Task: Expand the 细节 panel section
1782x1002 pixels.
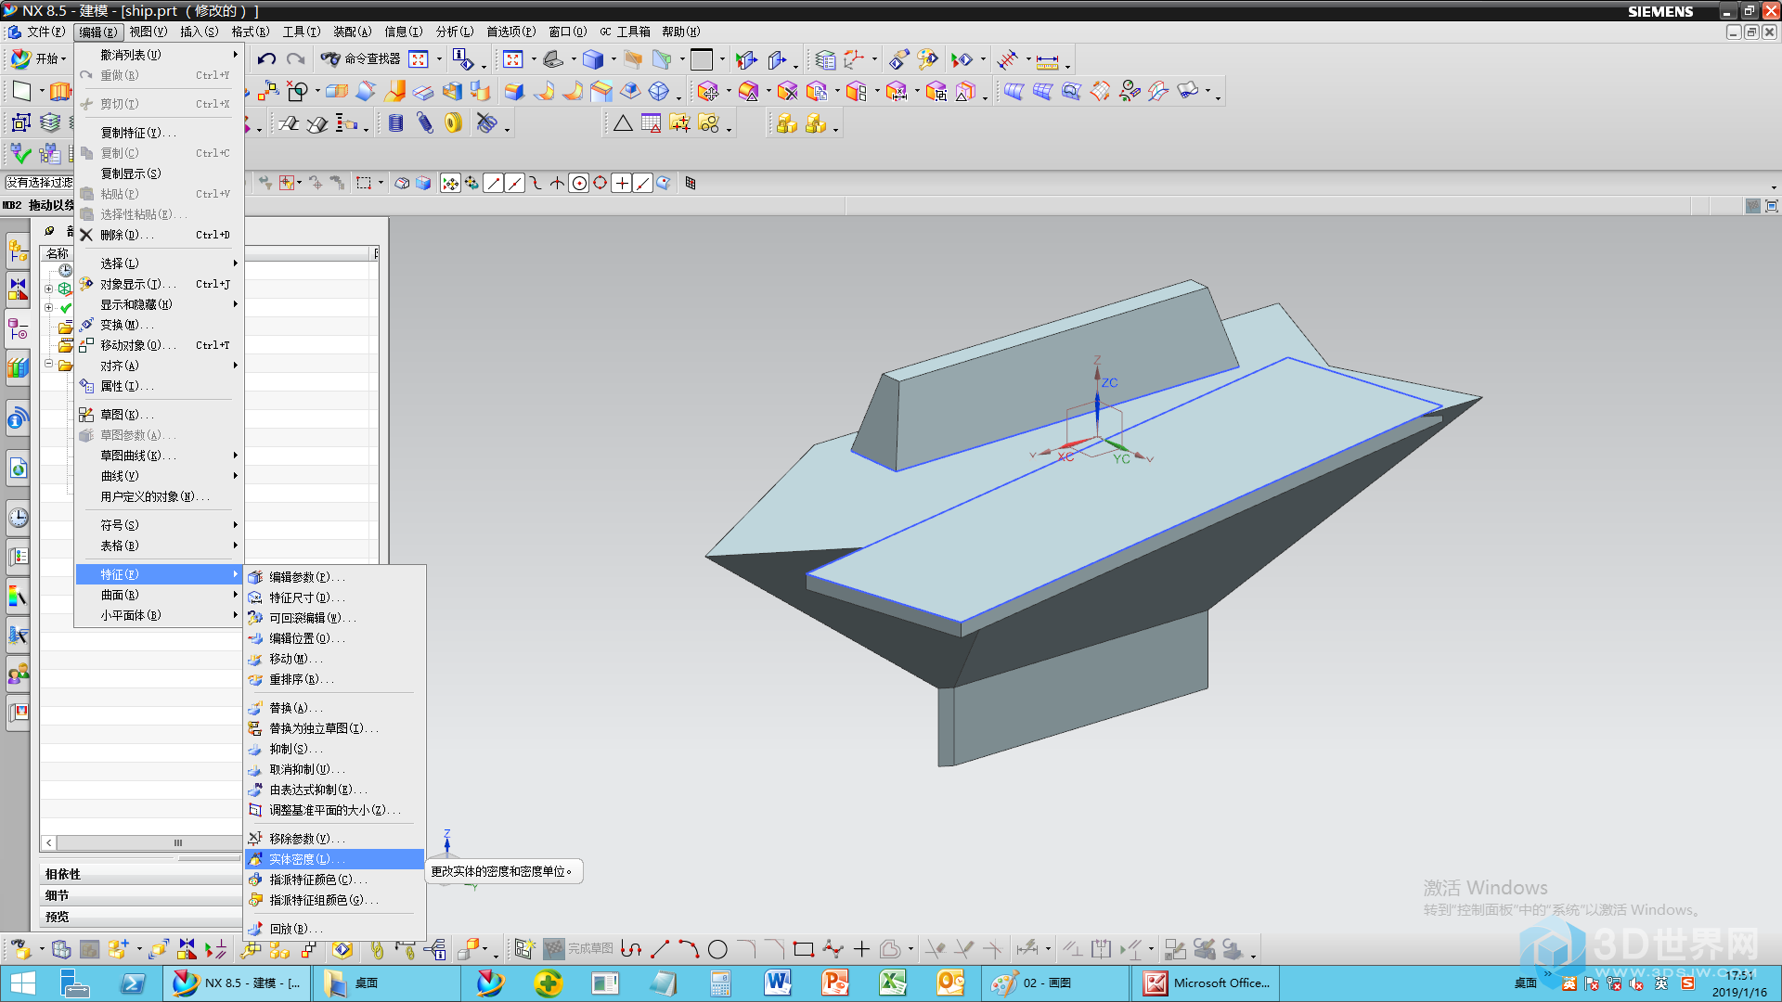Action: click(139, 895)
